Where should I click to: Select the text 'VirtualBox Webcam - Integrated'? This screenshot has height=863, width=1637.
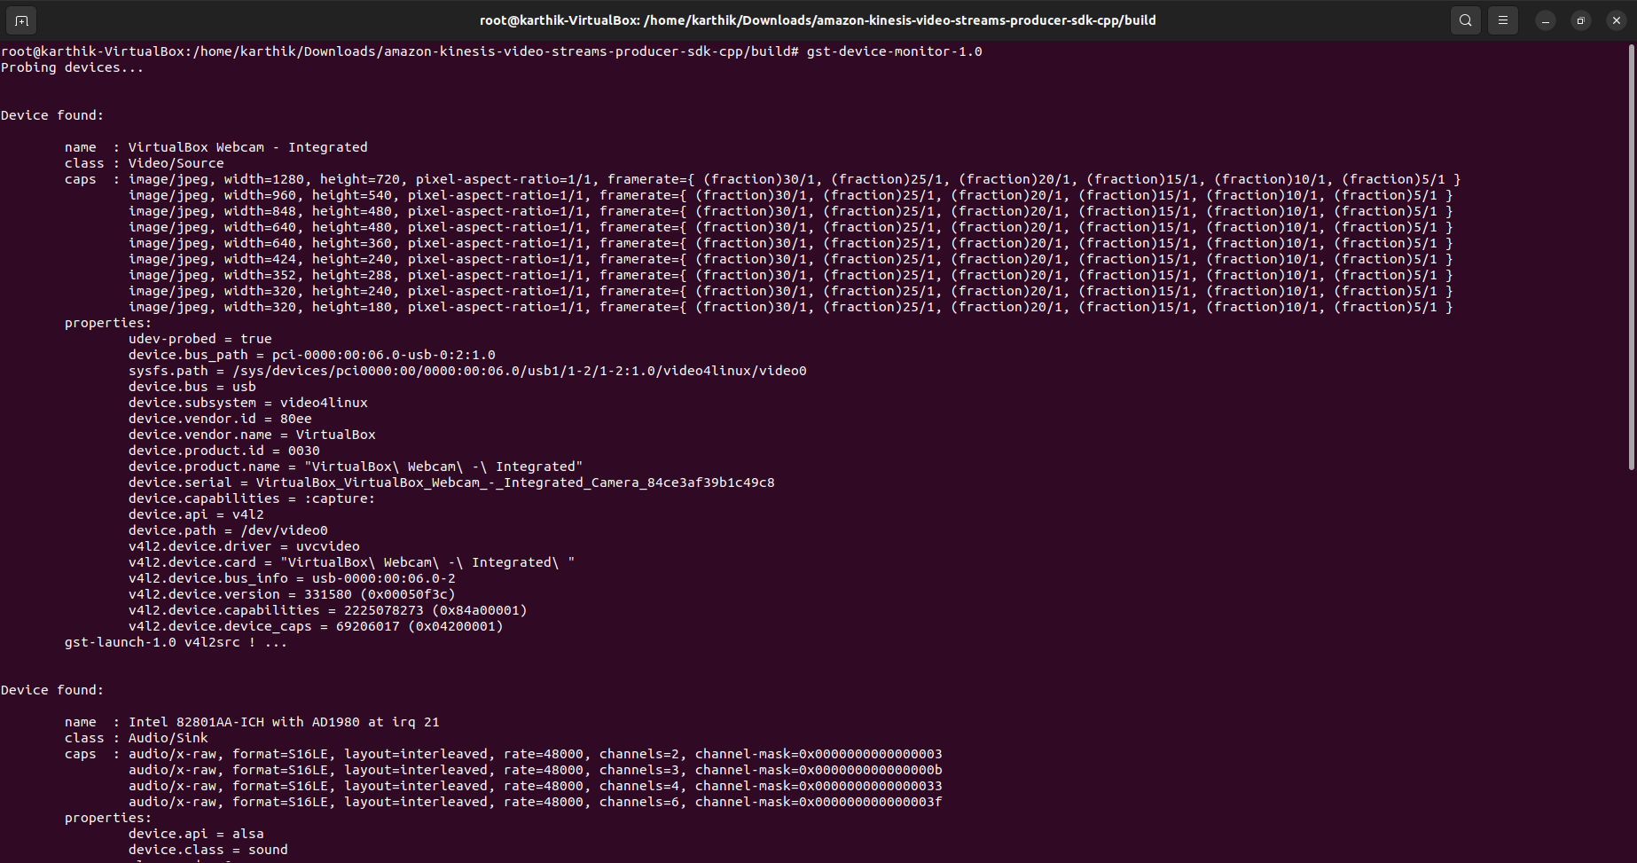click(247, 146)
